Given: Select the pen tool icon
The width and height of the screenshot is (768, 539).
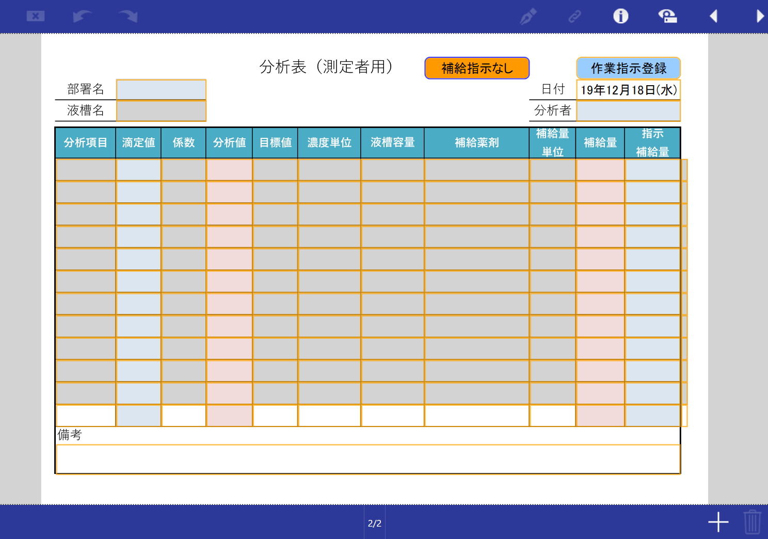Looking at the screenshot, I should (528, 16).
